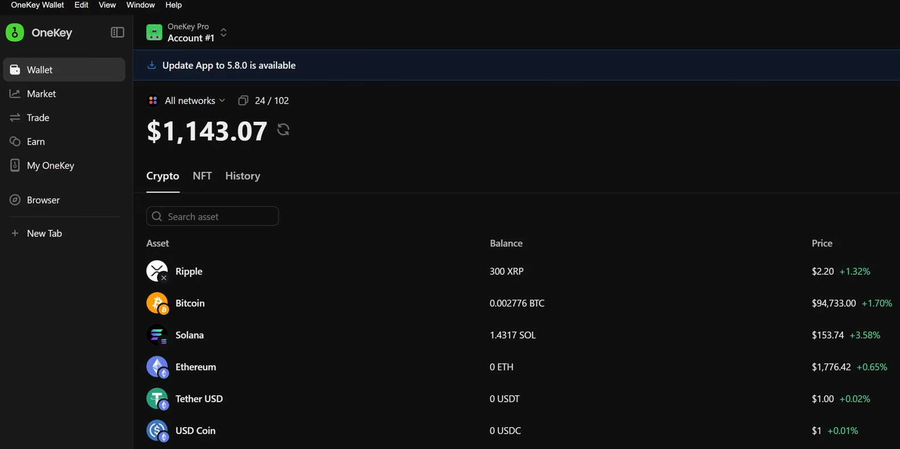Open the Edit menu
This screenshot has height=449, width=900.
tap(81, 5)
